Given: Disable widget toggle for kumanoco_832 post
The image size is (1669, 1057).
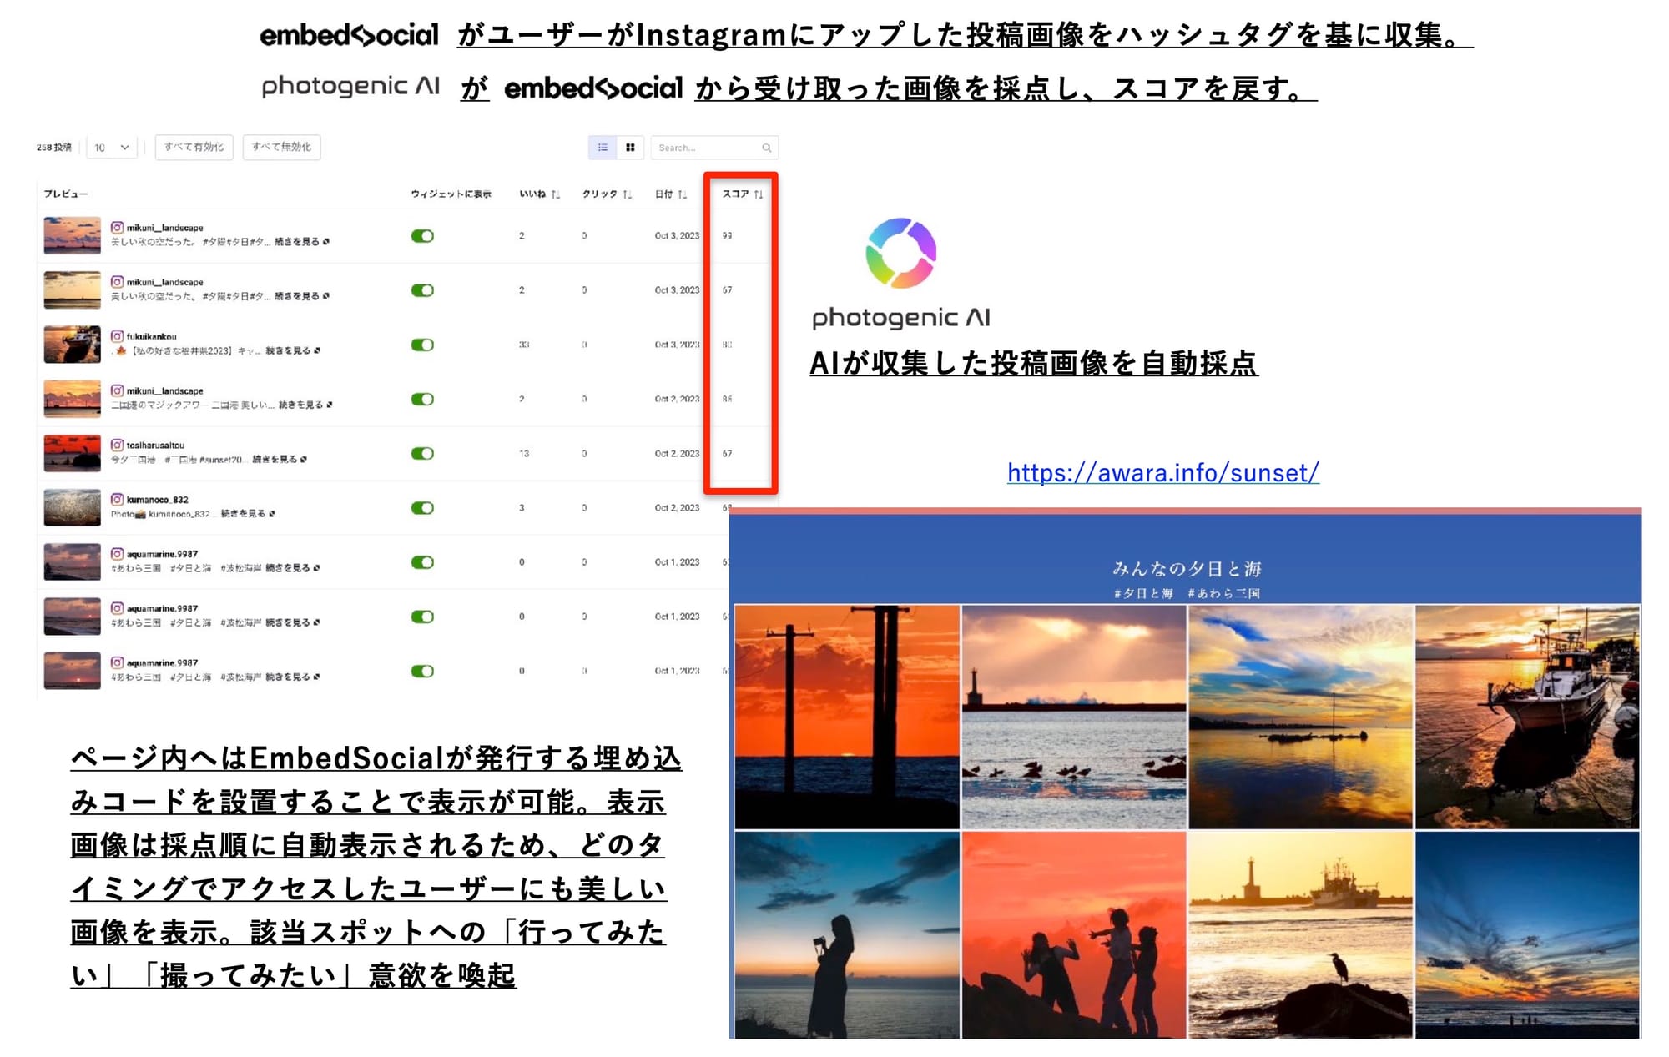Looking at the screenshot, I should pos(422,508).
